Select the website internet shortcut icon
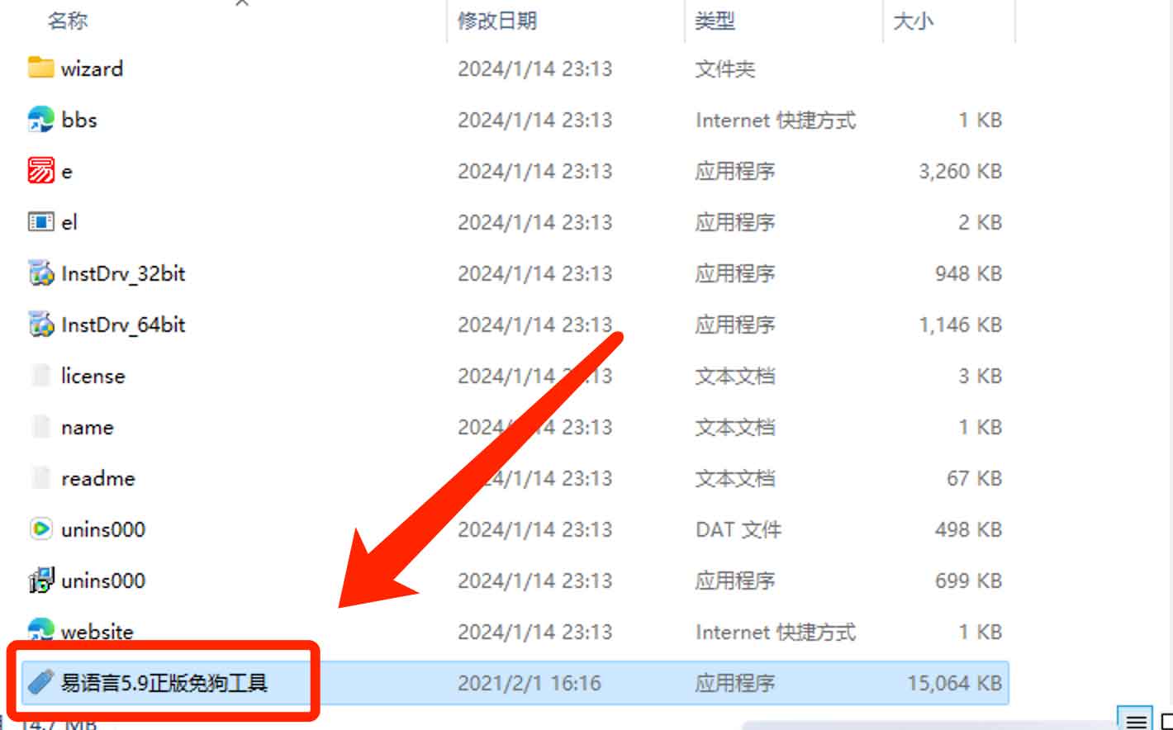Viewport: 1173px width, 730px height. point(40,629)
